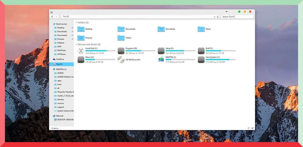Open the Downloads folder icon in main pane
Image resolution: width=303 pixels, height=147 pixels.
(x=161, y=29)
